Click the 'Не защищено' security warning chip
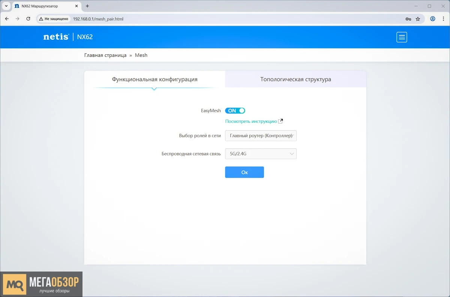Image resolution: width=450 pixels, height=297 pixels. click(x=54, y=19)
